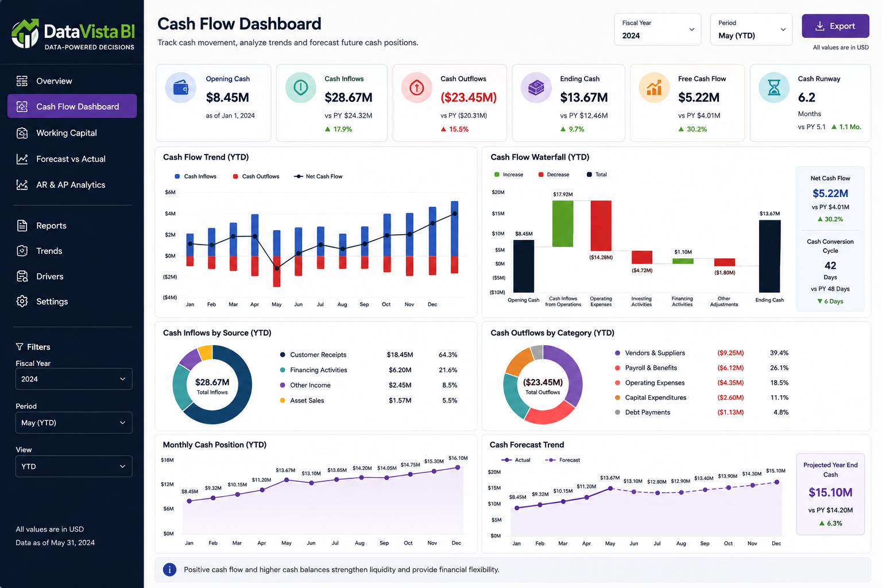Click the Cash Outflows up-arrow icon
Image resolution: width=882 pixels, height=588 pixels.
pos(417,88)
